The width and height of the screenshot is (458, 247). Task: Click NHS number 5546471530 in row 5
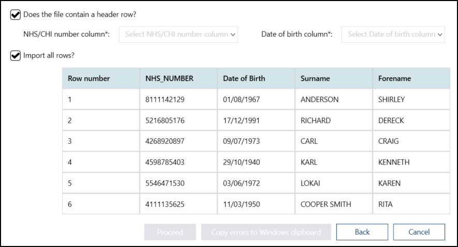click(165, 183)
